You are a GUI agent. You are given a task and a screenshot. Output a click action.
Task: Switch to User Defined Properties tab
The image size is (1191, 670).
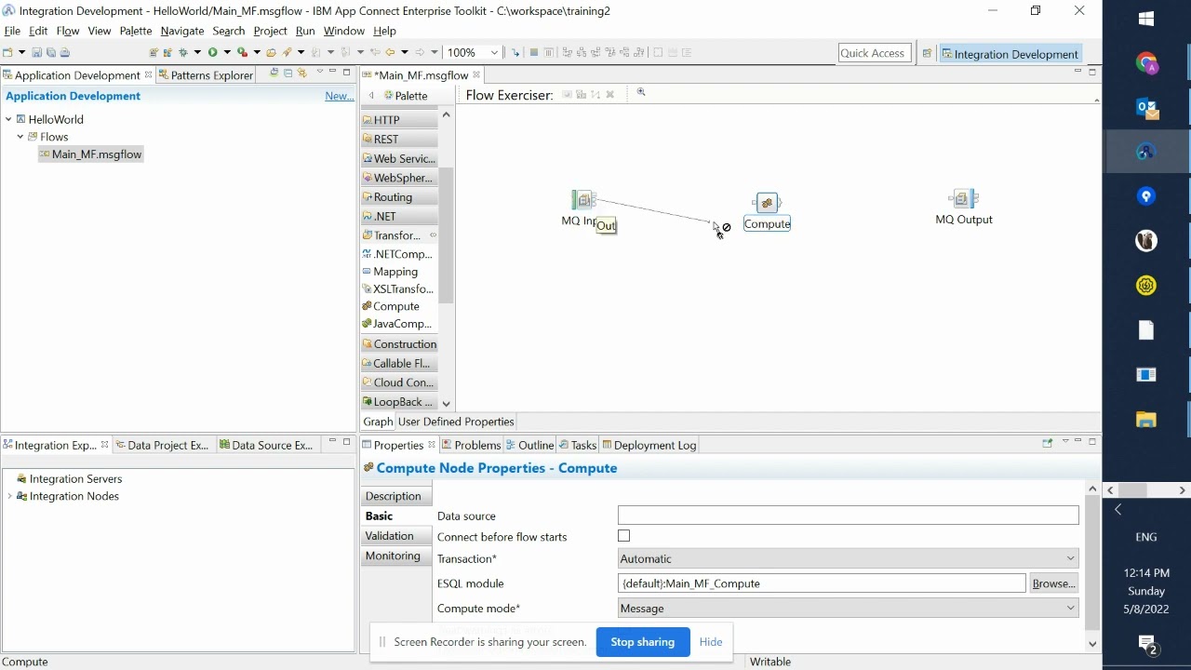point(456,422)
